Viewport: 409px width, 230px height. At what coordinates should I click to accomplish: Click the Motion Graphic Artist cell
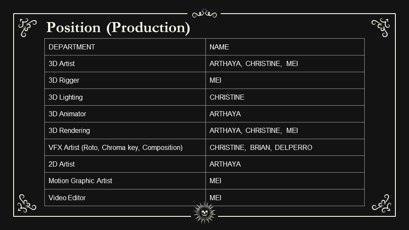[125, 181]
